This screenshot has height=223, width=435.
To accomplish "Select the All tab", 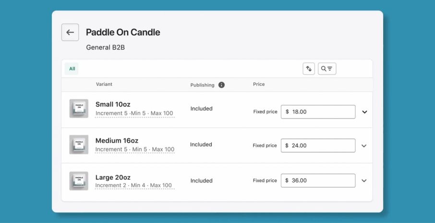I will click(72, 69).
